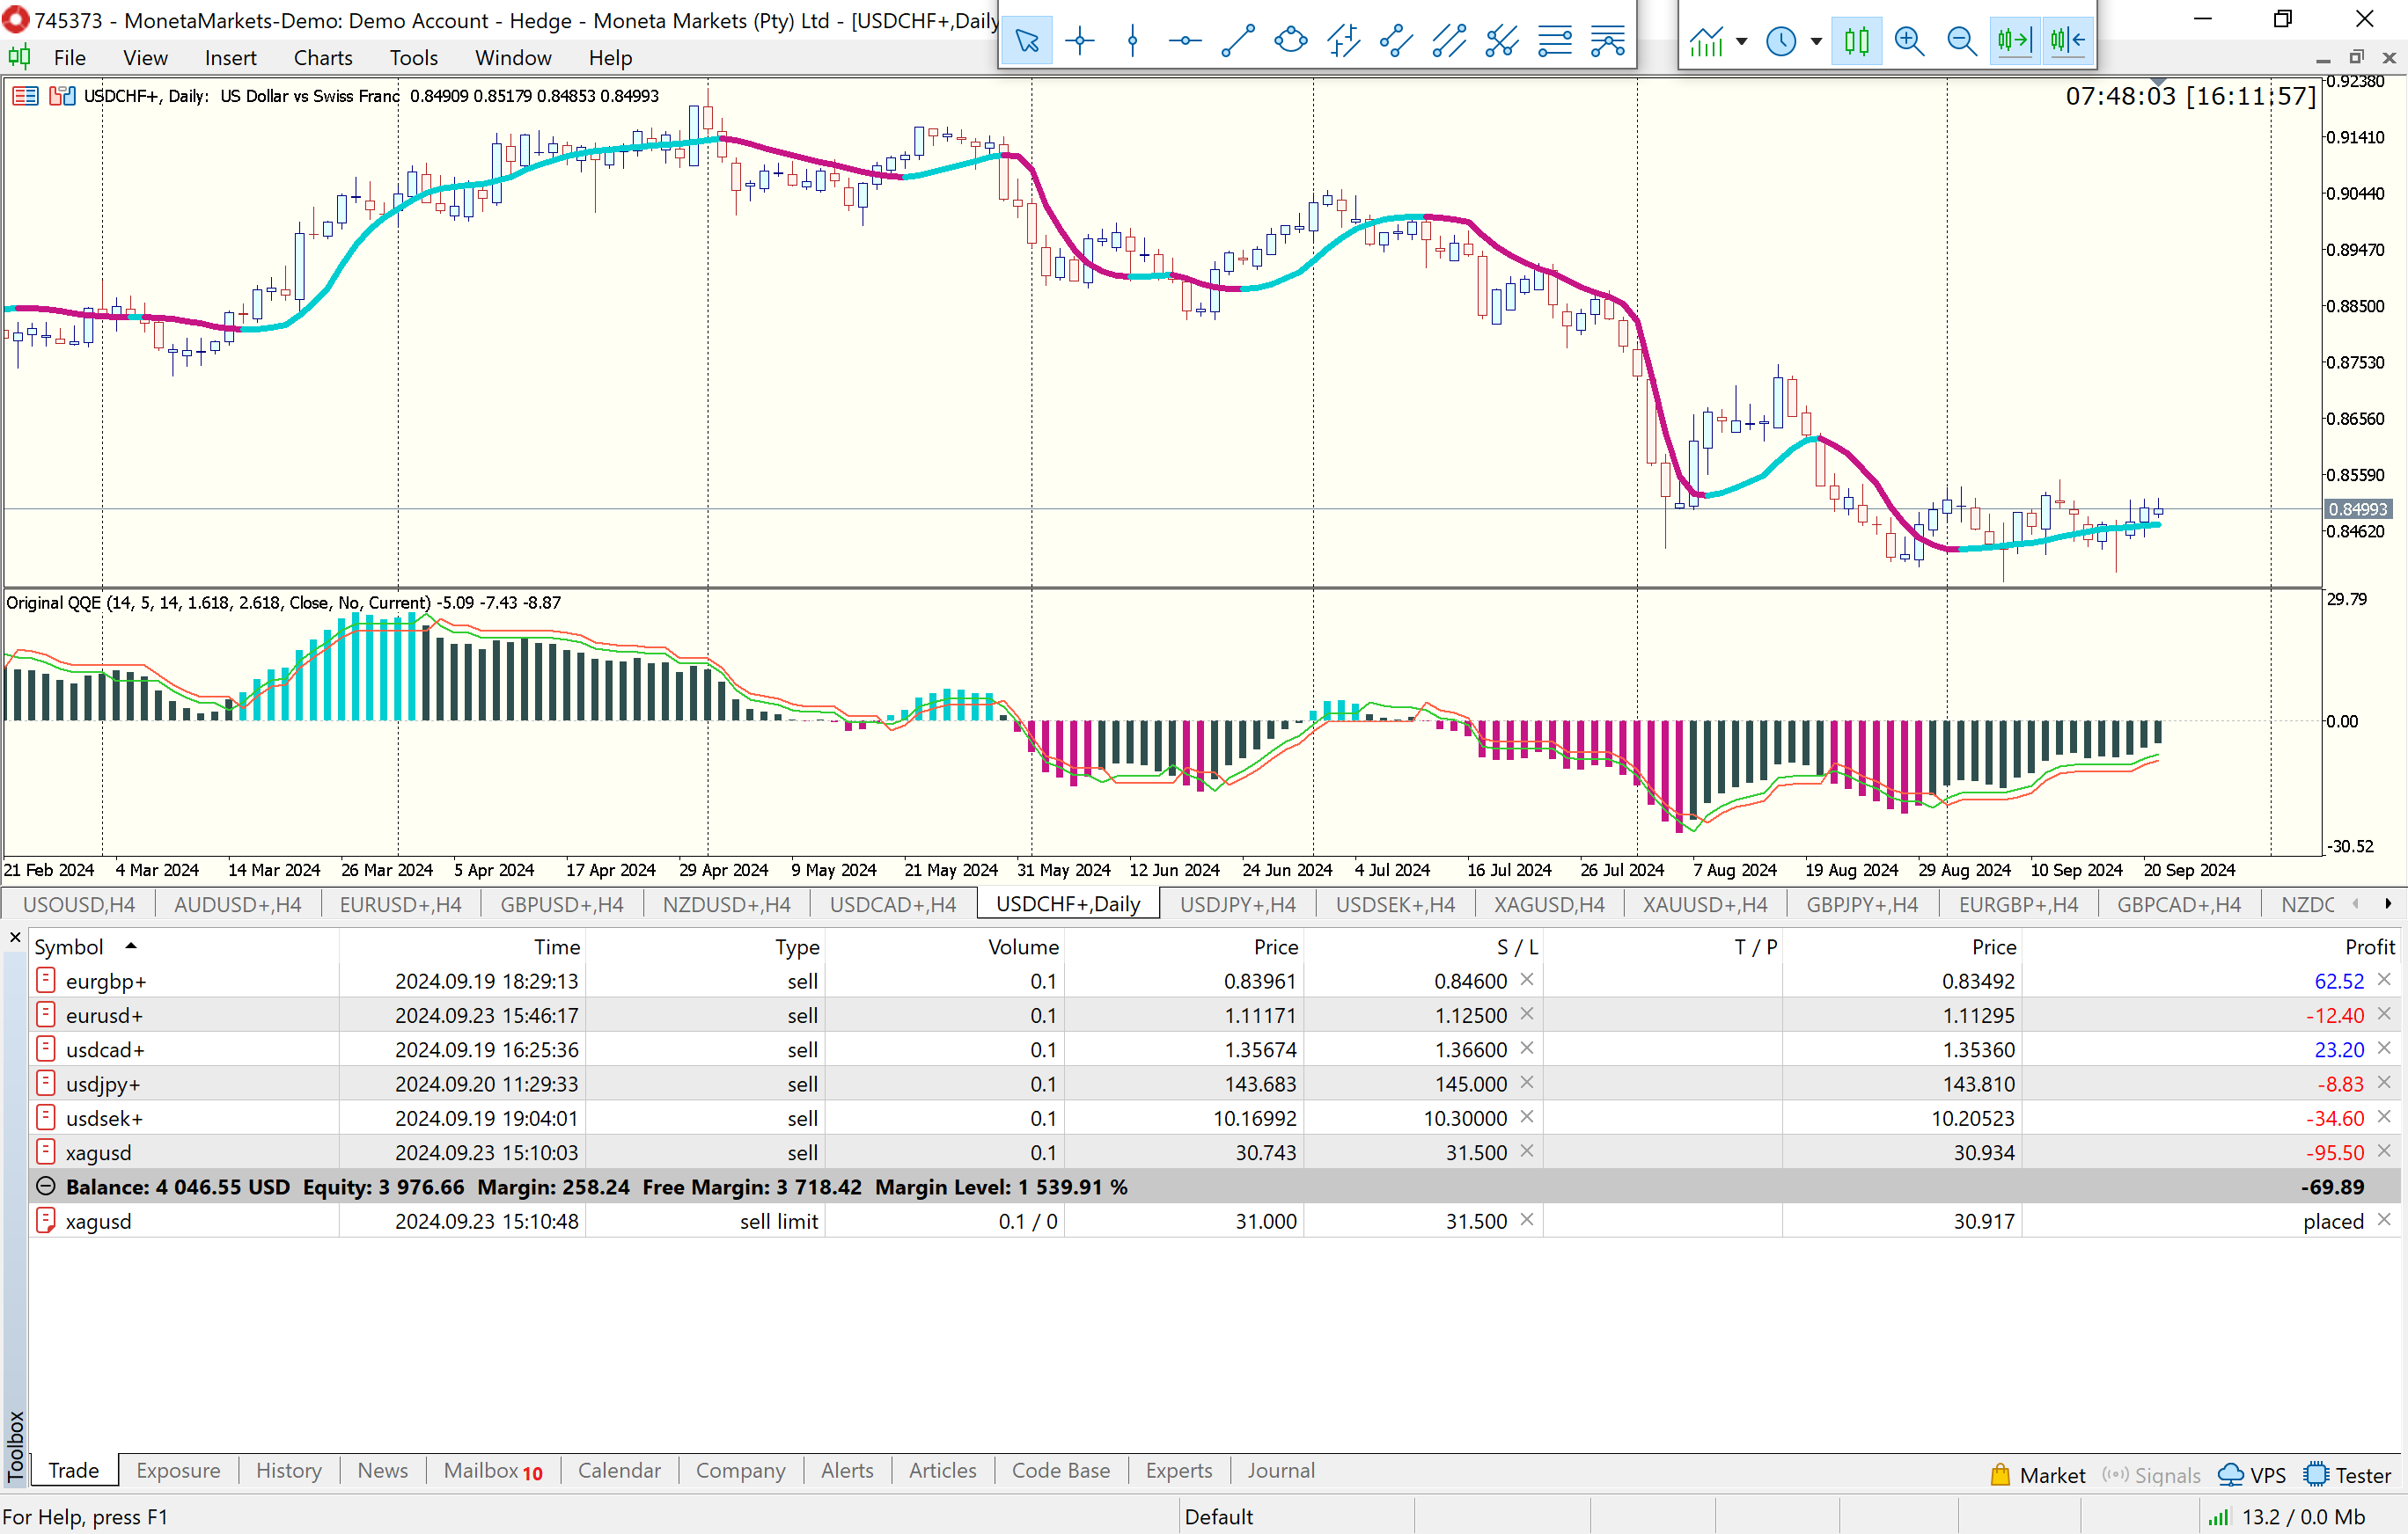Zoom in on the chart
The image size is (2408, 1534).
click(x=1909, y=41)
